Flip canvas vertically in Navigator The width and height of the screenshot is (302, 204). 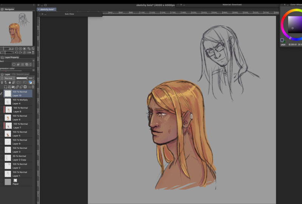[33, 53]
